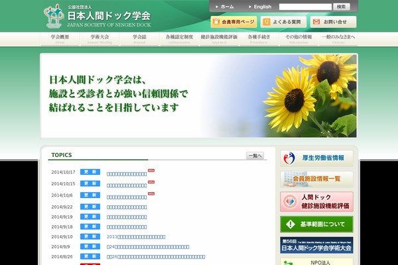
Task: Open the 学術大会 Annual Meeting menu
Action: tap(99, 39)
